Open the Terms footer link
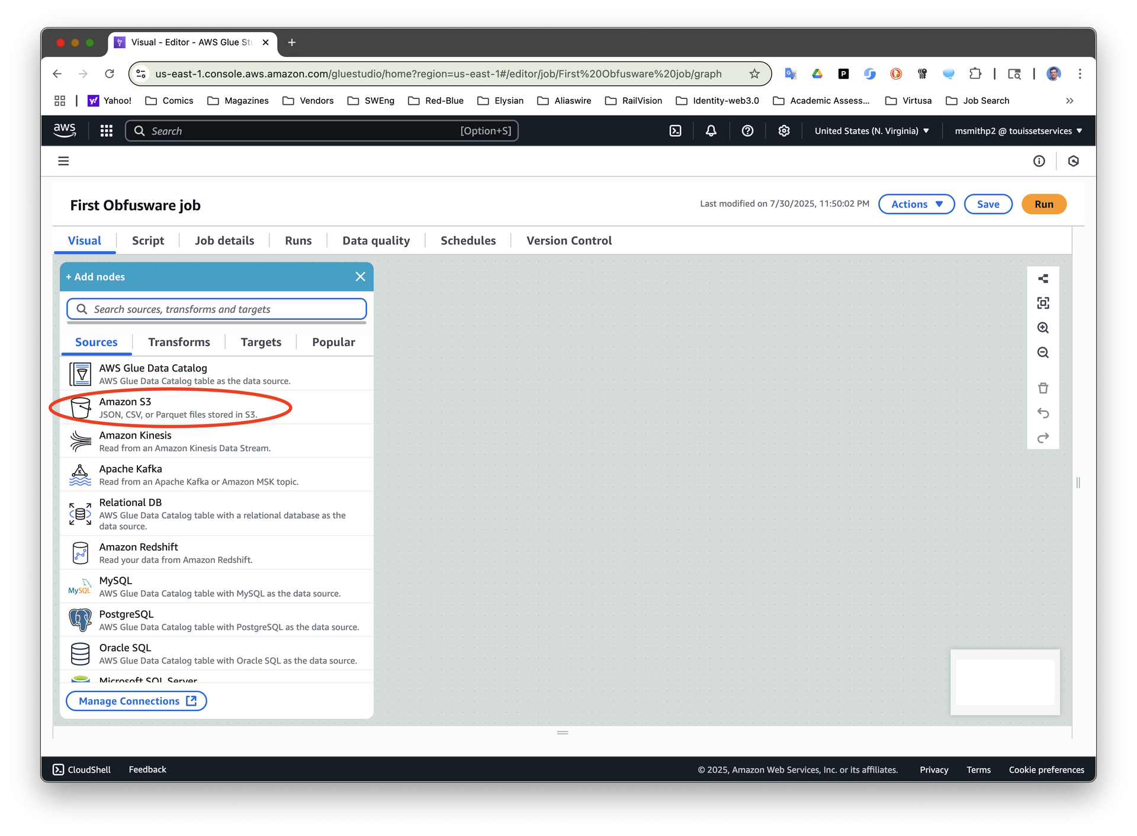 [x=978, y=770]
